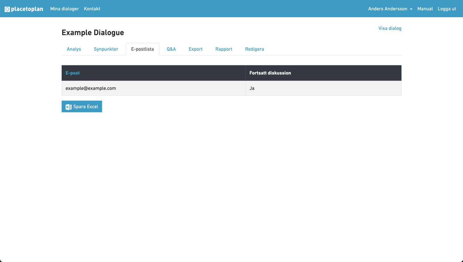Click the Fortsatt diskussion column header
Image resolution: width=463 pixels, height=262 pixels.
(x=270, y=73)
